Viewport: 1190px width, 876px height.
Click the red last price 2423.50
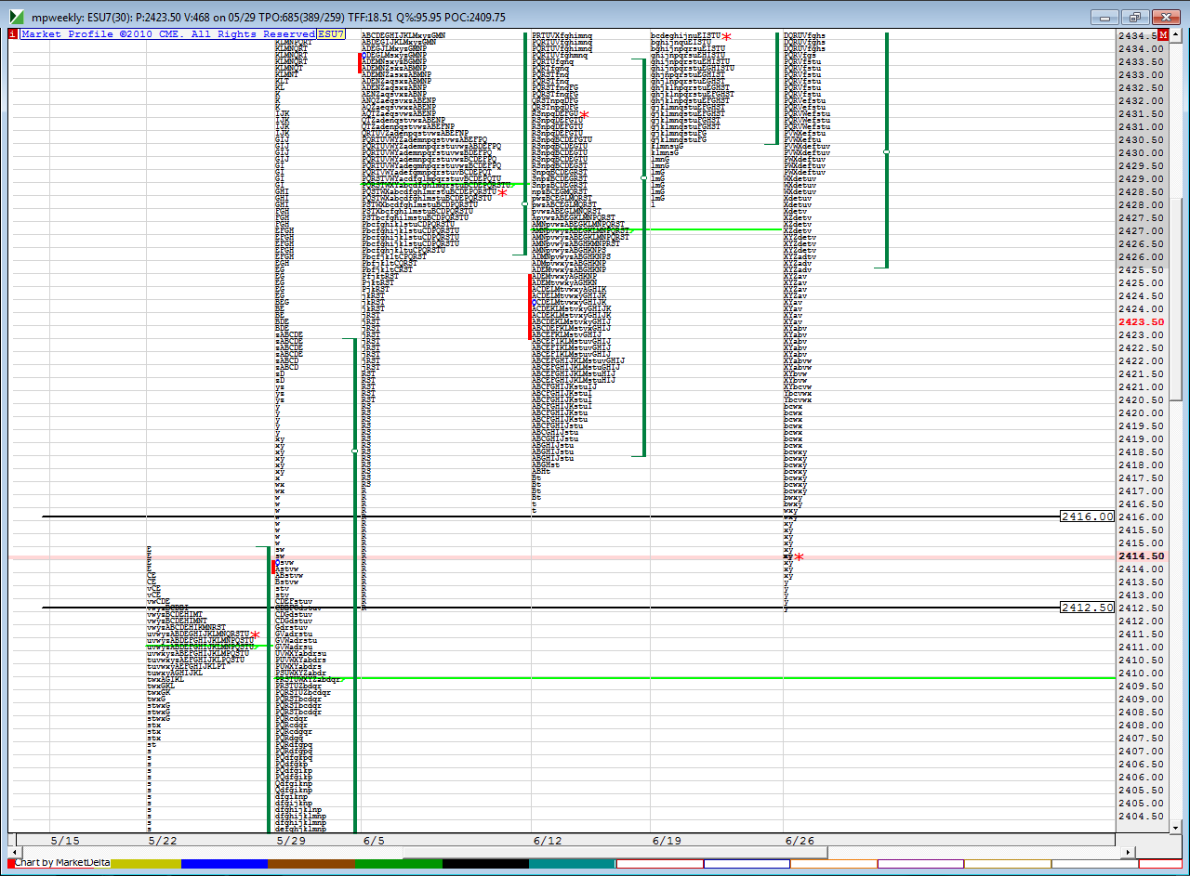coord(1141,322)
